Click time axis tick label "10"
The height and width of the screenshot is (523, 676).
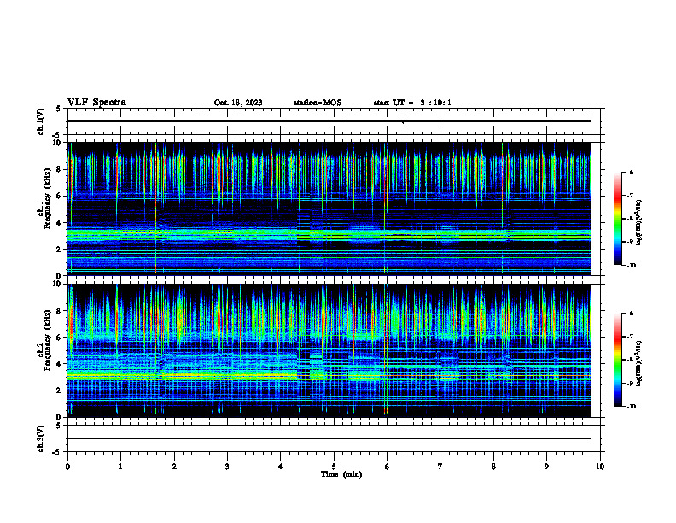tap(600, 467)
